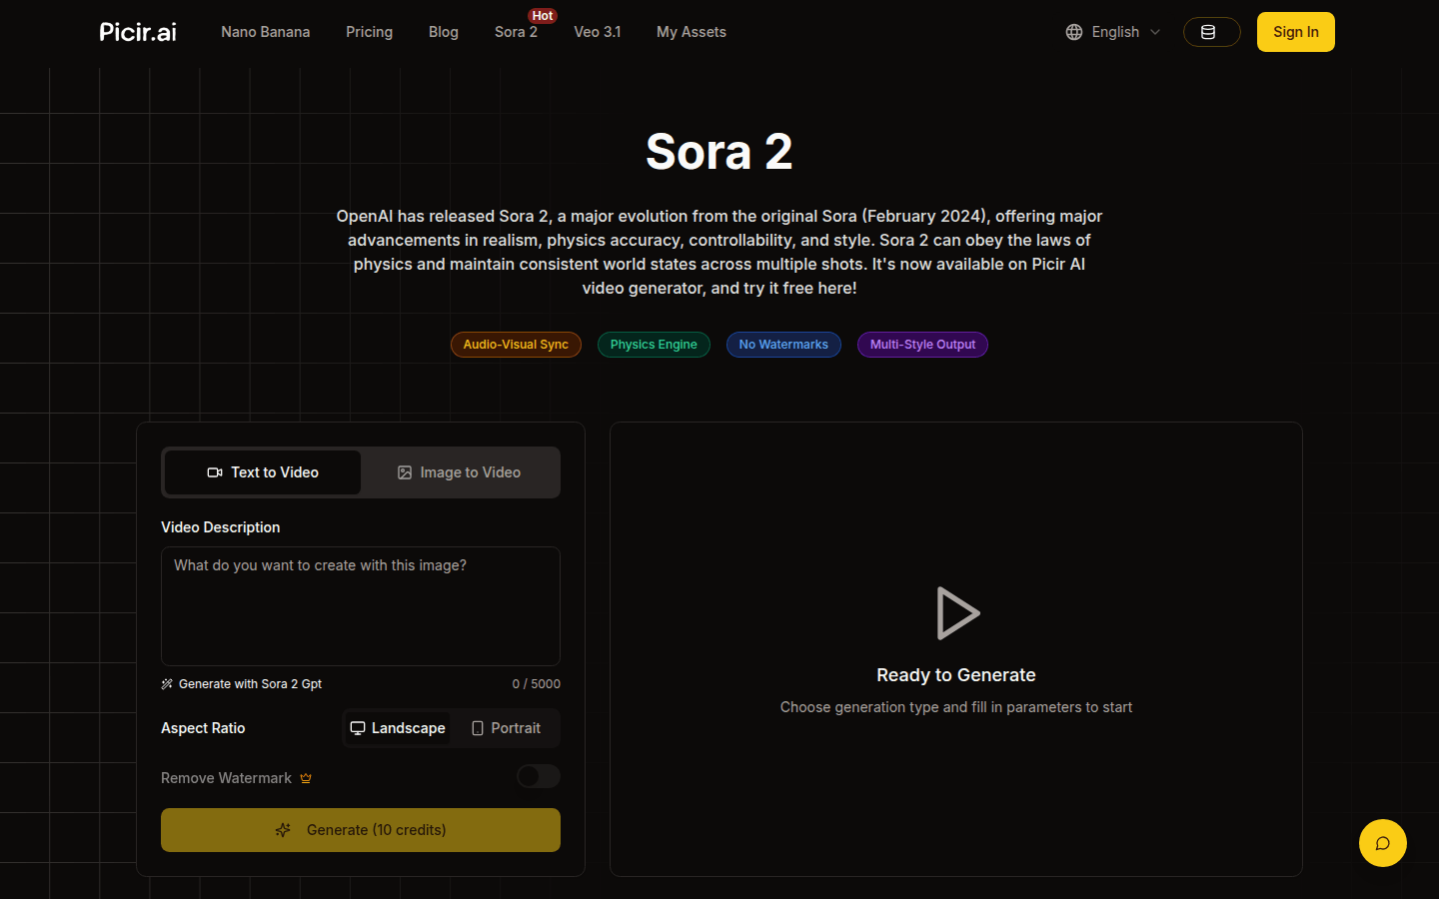
Task: Click the globe language icon
Action: 1074,32
